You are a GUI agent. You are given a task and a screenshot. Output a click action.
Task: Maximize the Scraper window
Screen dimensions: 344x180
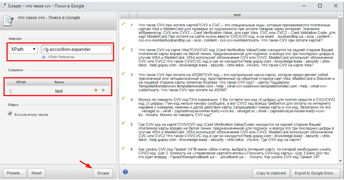320,6
